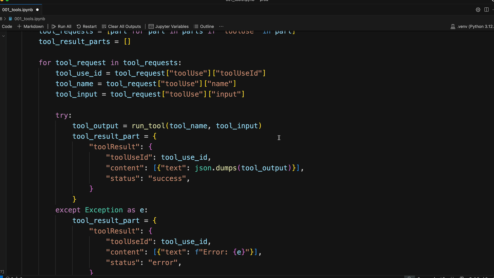The width and height of the screenshot is (494, 278).
Task: Click the plus icon before Markdown
Action: click(19, 27)
